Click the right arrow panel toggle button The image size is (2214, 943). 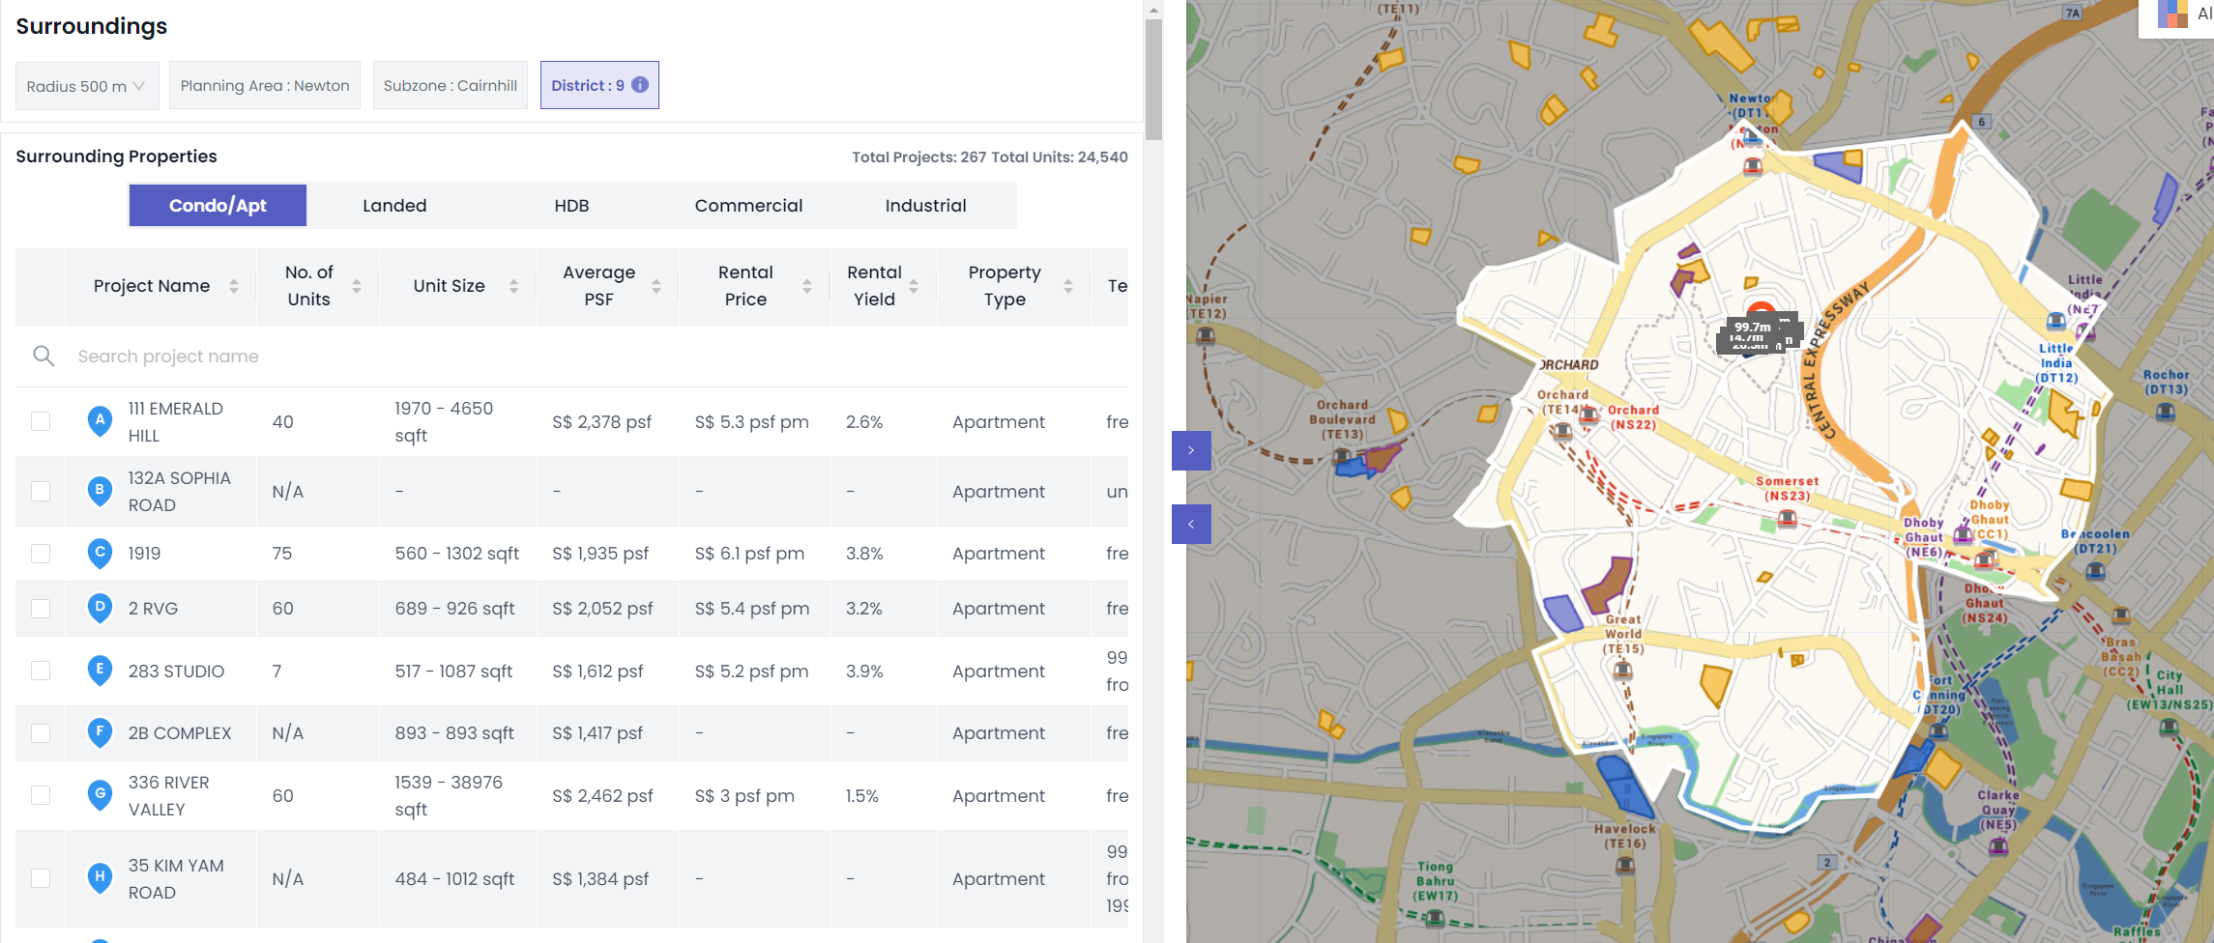[1191, 450]
